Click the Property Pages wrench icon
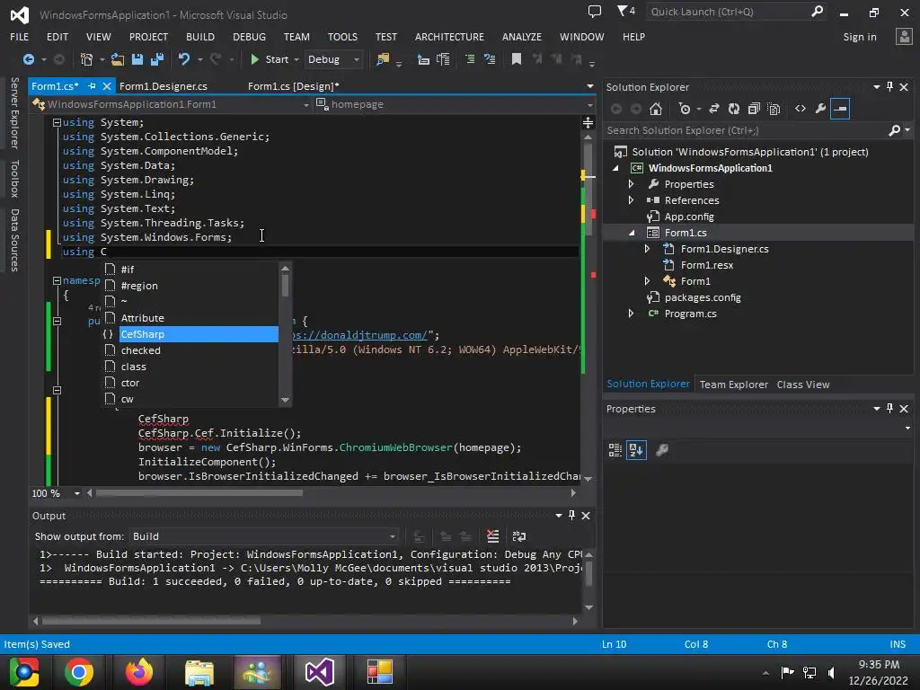 pyautogui.click(x=662, y=450)
